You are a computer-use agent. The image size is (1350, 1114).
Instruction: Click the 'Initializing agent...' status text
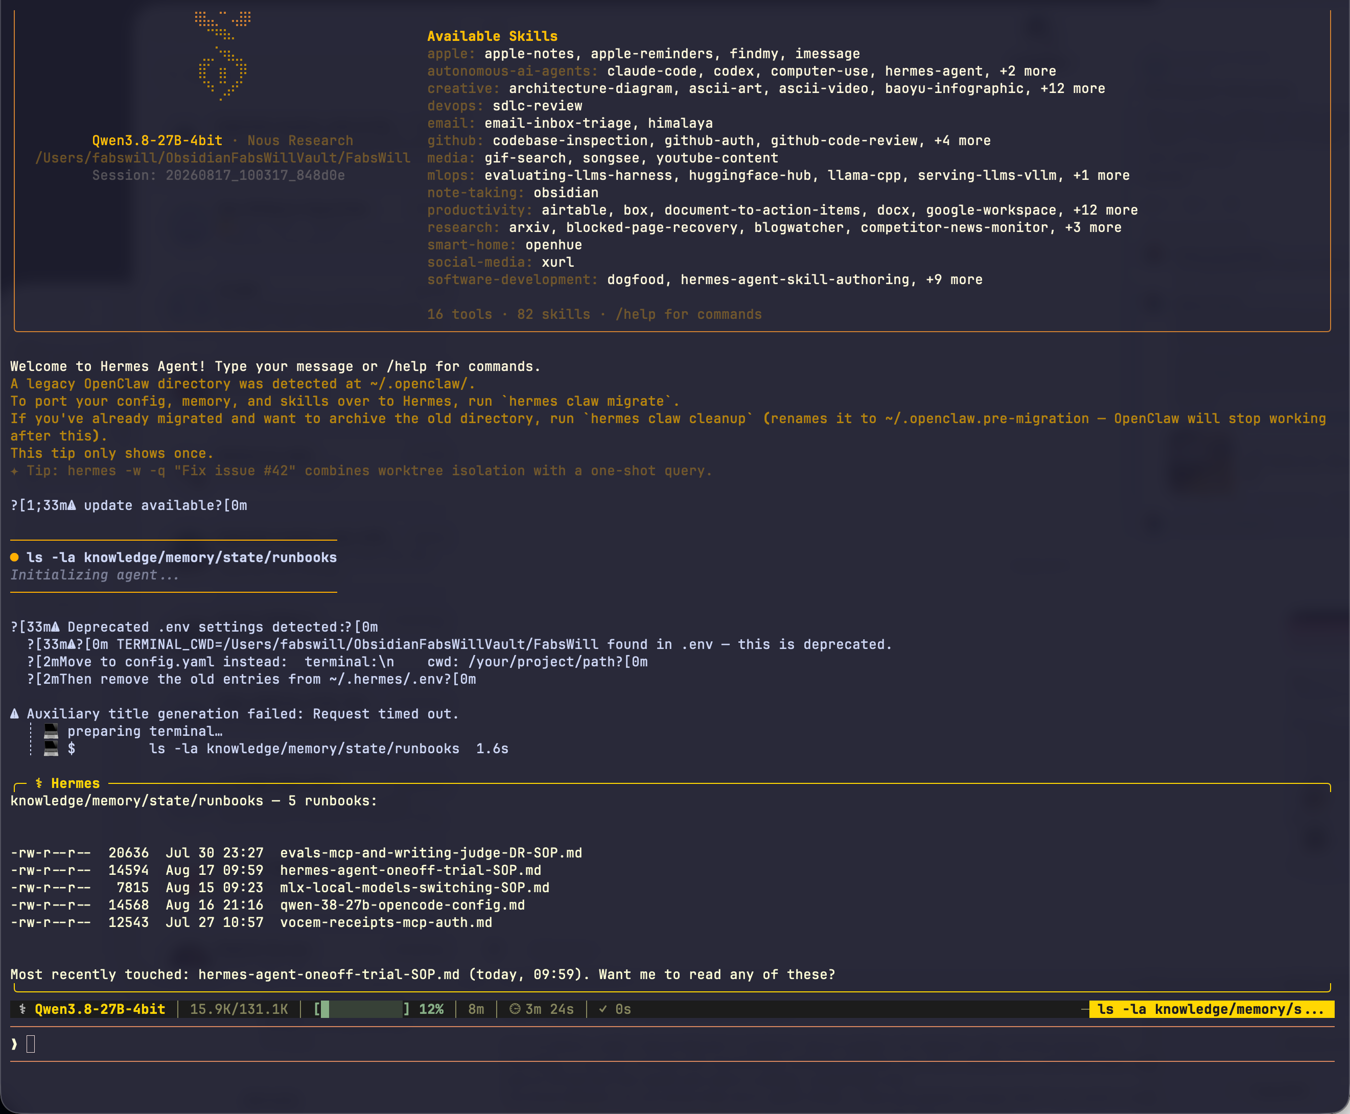pos(95,574)
